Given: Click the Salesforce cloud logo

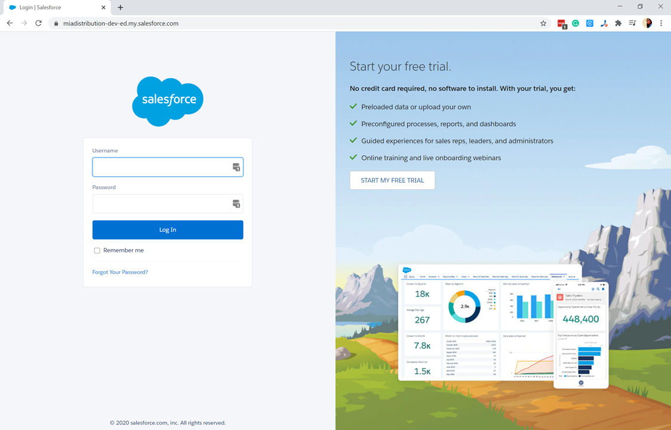Looking at the screenshot, I should click(x=168, y=102).
